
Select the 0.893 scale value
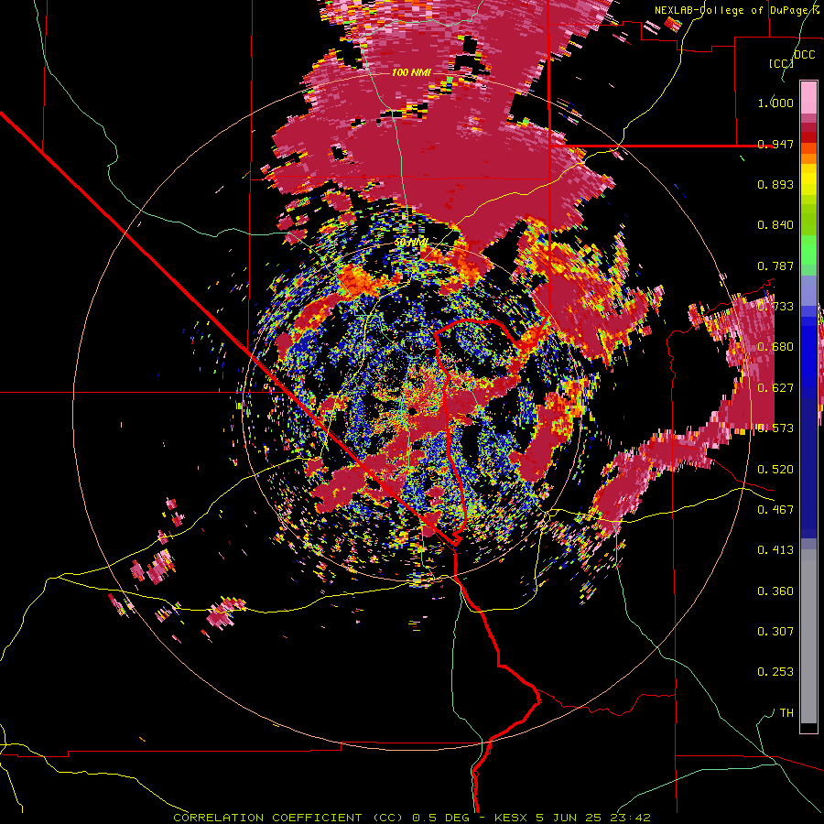tap(775, 184)
